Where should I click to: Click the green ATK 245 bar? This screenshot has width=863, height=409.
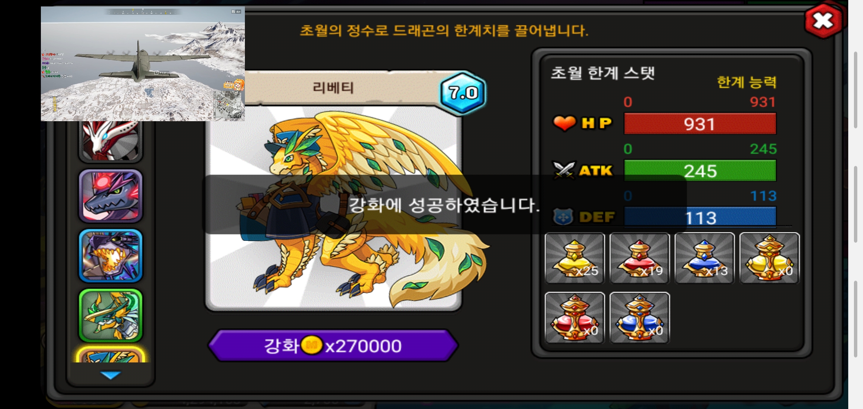(x=700, y=170)
